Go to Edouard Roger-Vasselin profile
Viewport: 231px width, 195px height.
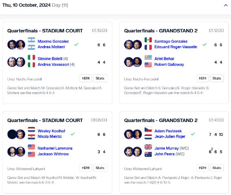click(176, 47)
